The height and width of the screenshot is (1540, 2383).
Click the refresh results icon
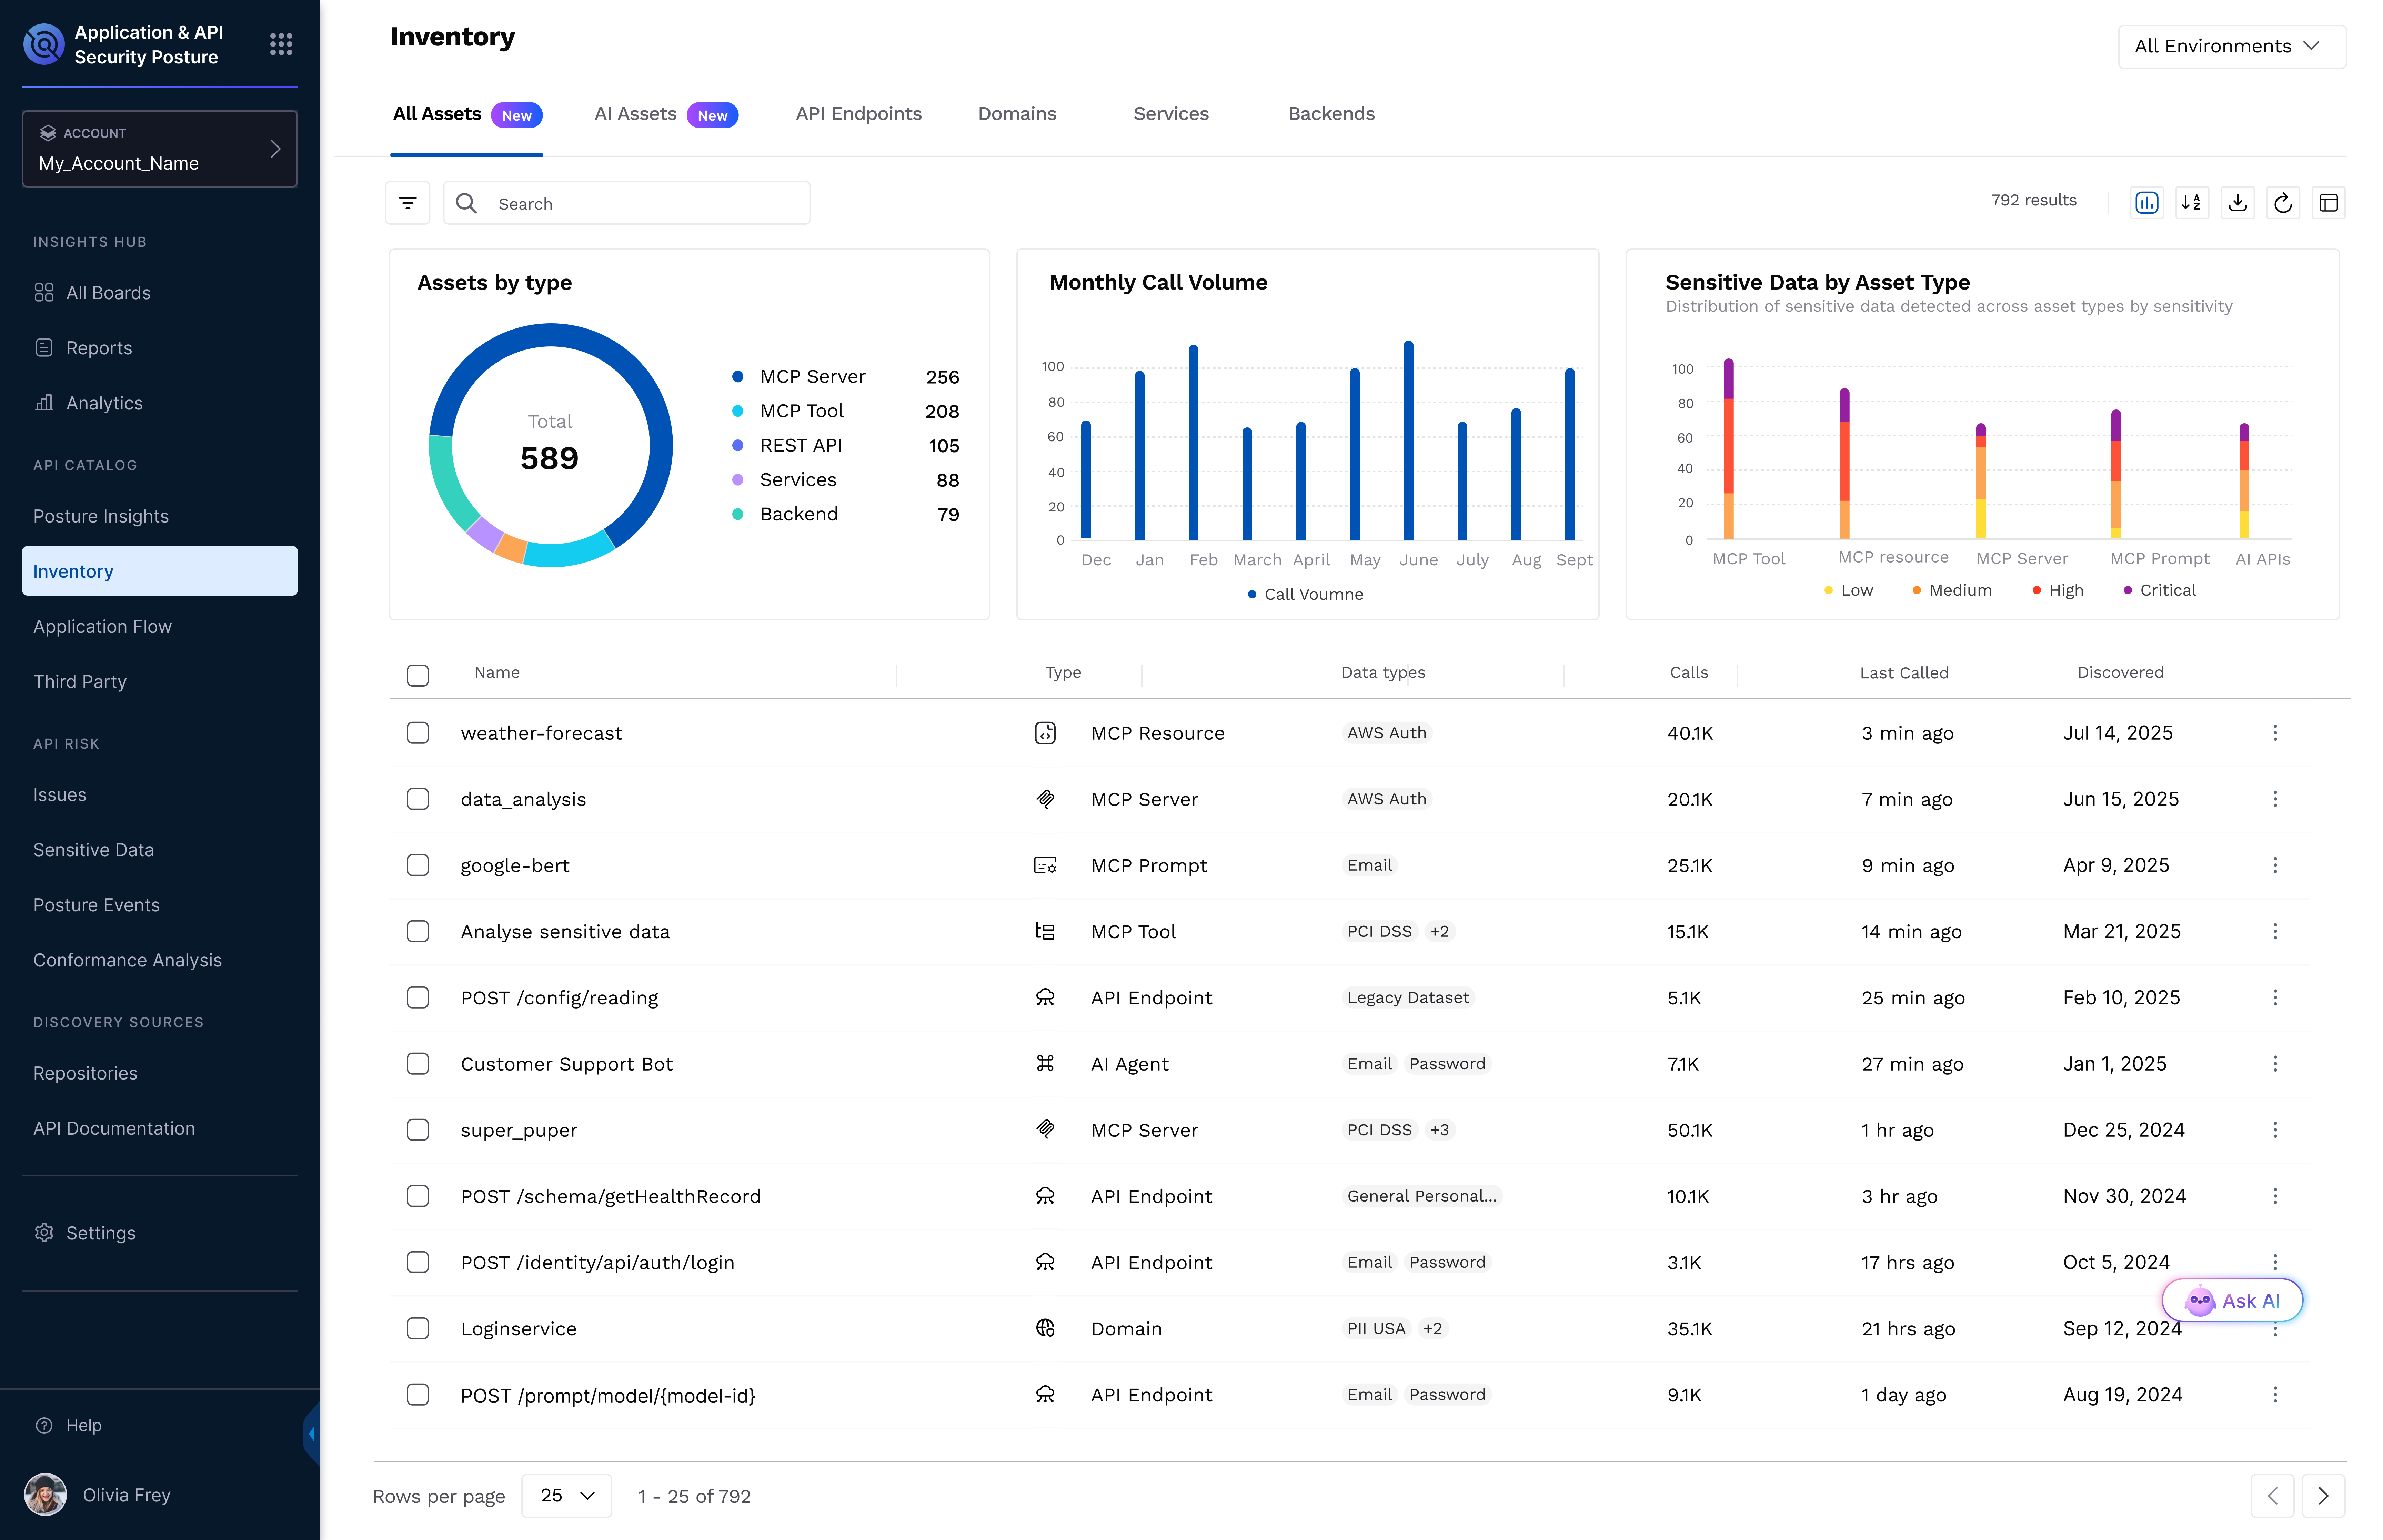click(x=2283, y=203)
